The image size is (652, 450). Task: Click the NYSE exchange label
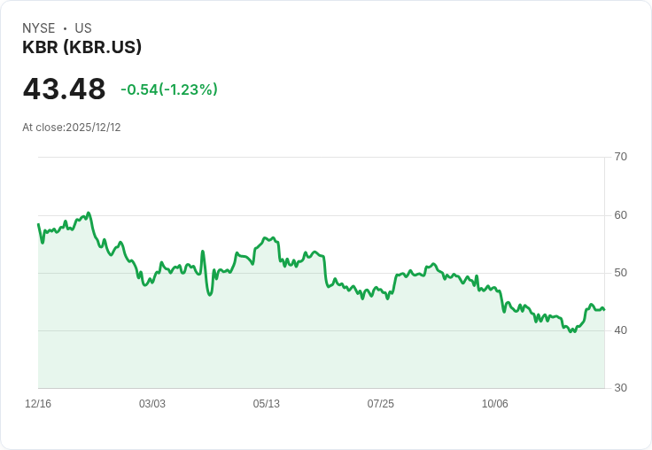(39, 28)
